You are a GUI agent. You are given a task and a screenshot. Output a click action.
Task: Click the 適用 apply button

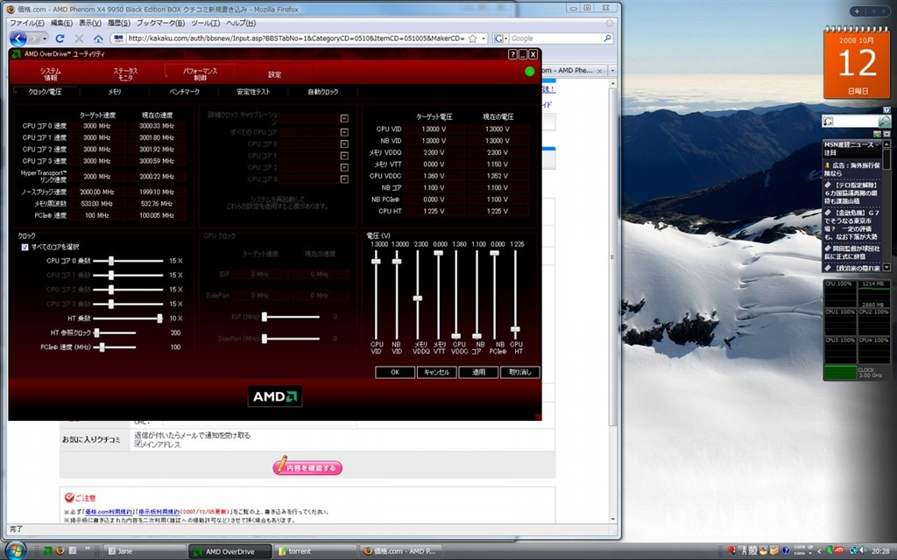(478, 372)
